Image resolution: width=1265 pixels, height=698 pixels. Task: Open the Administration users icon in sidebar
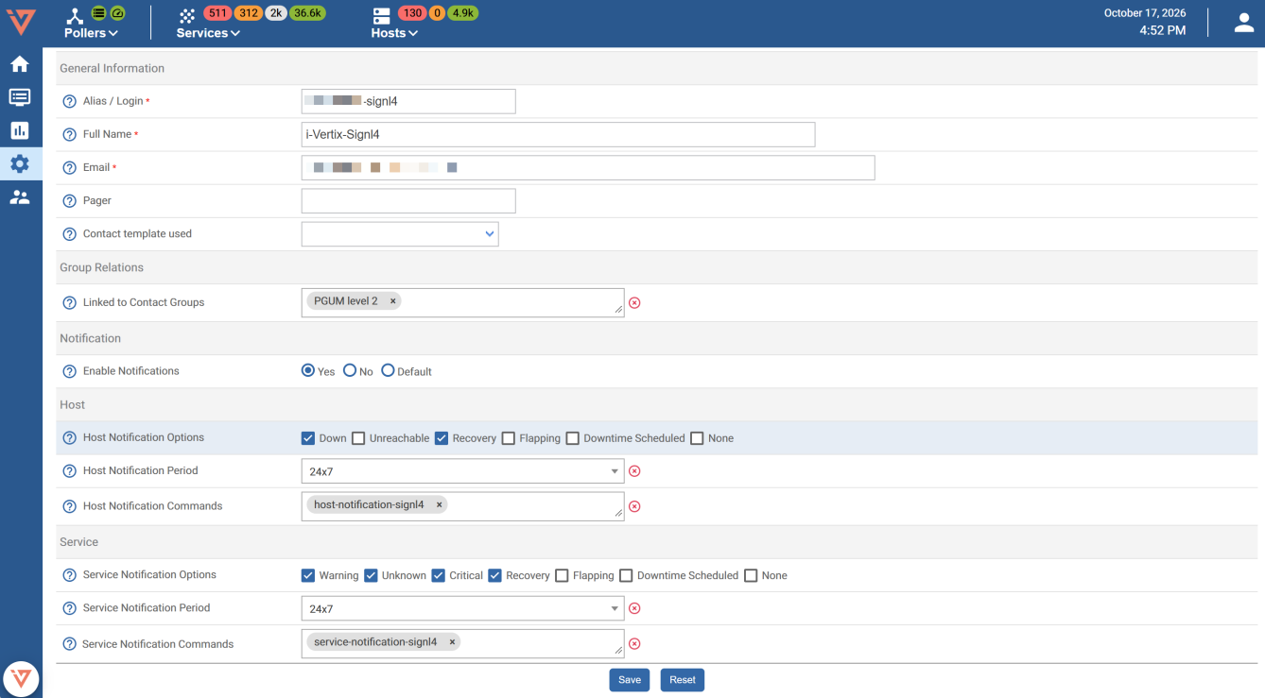pos(20,197)
